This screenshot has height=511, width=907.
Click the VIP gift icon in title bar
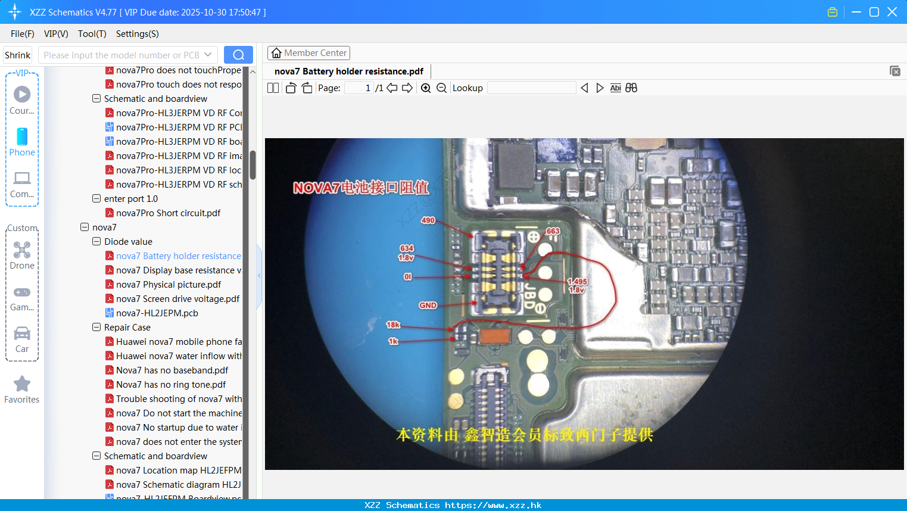(833, 12)
